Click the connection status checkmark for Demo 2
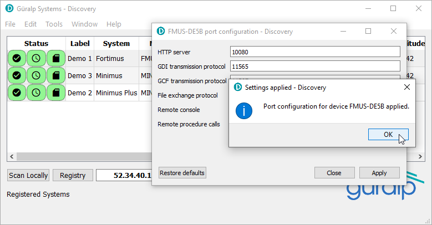This screenshot has width=432, height=225. [17, 93]
